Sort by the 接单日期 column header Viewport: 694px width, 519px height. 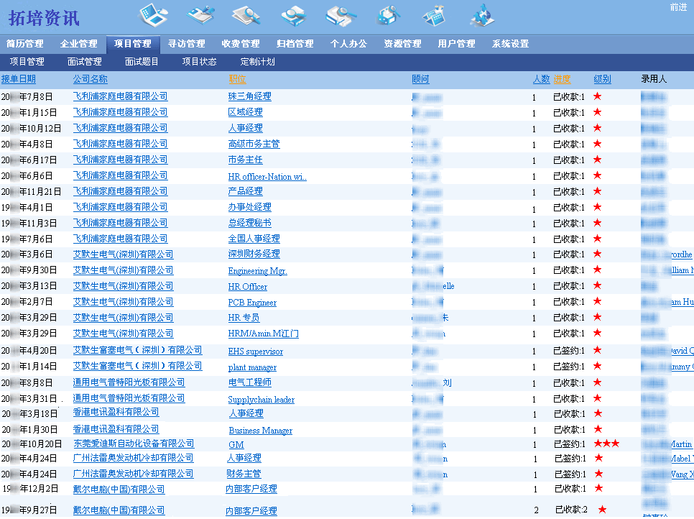click(x=19, y=79)
